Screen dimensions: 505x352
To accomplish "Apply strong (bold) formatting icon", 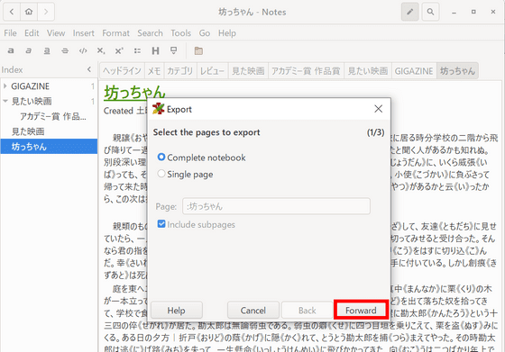I will (x=11, y=50).
